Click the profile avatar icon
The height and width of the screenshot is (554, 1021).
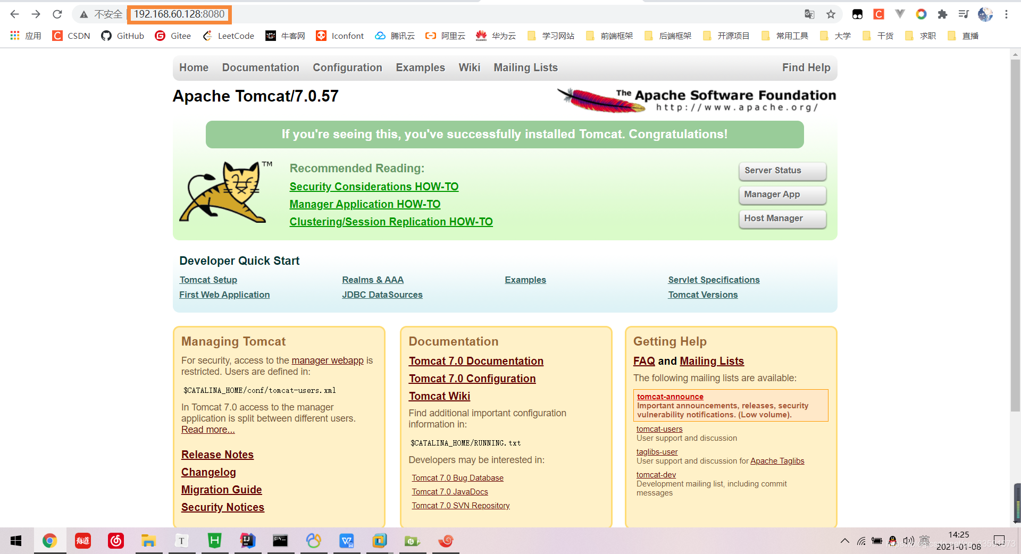(x=985, y=14)
